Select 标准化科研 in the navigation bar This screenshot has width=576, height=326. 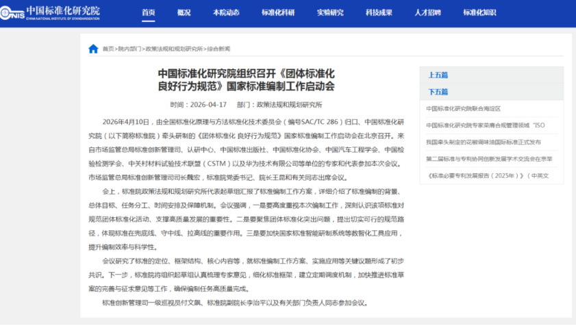click(x=278, y=13)
